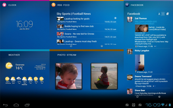The width and height of the screenshot is (173, 108).
Task: Select Saturday's forecast icon
Action: click(x=42, y=79)
